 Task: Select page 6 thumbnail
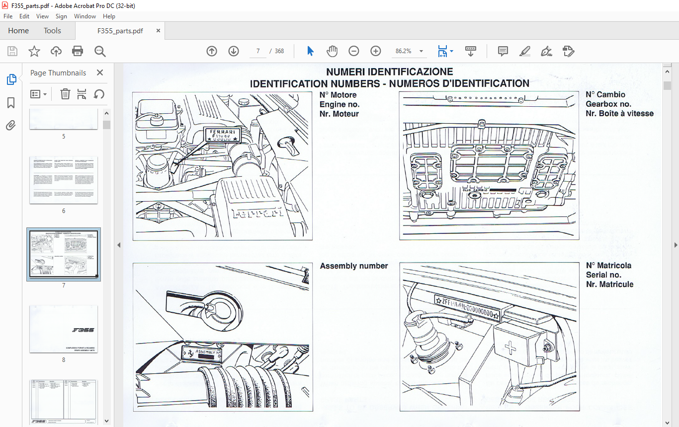64,180
